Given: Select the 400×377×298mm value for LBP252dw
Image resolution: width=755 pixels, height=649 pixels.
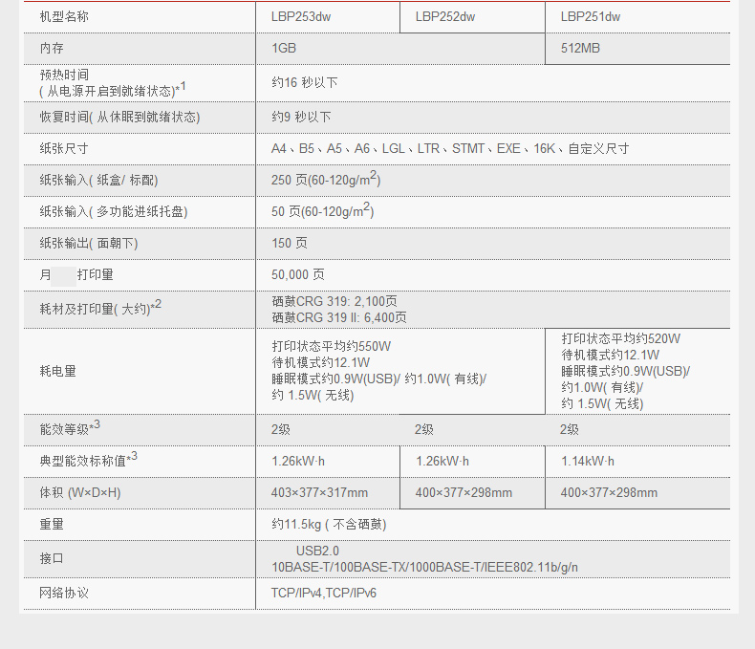Looking at the screenshot, I should [x=464, y=492].
